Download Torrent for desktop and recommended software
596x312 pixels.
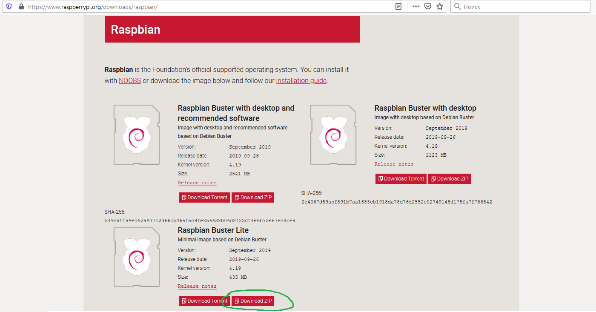(x=204, y=198)
